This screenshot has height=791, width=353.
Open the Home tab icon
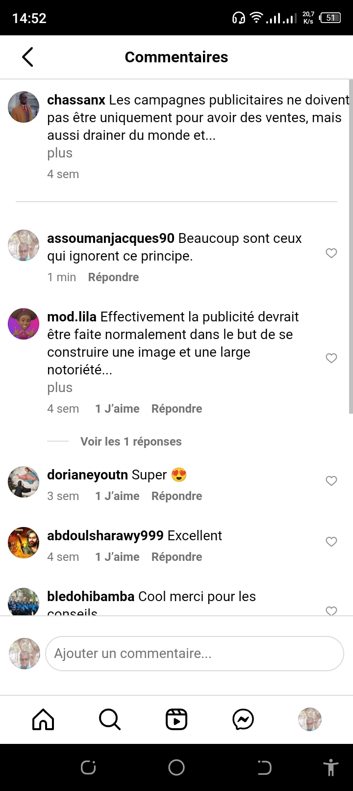click(43, 720)
